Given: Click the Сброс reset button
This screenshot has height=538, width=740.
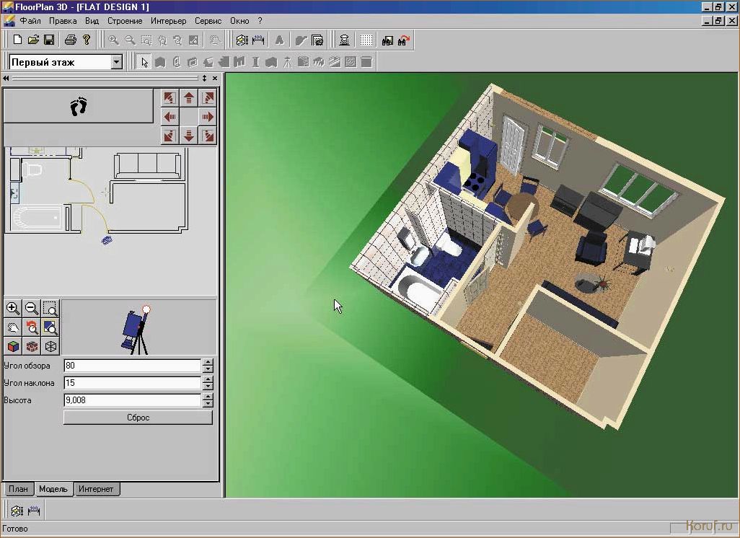Looking at the screenshot, I should tap(138, 417).
